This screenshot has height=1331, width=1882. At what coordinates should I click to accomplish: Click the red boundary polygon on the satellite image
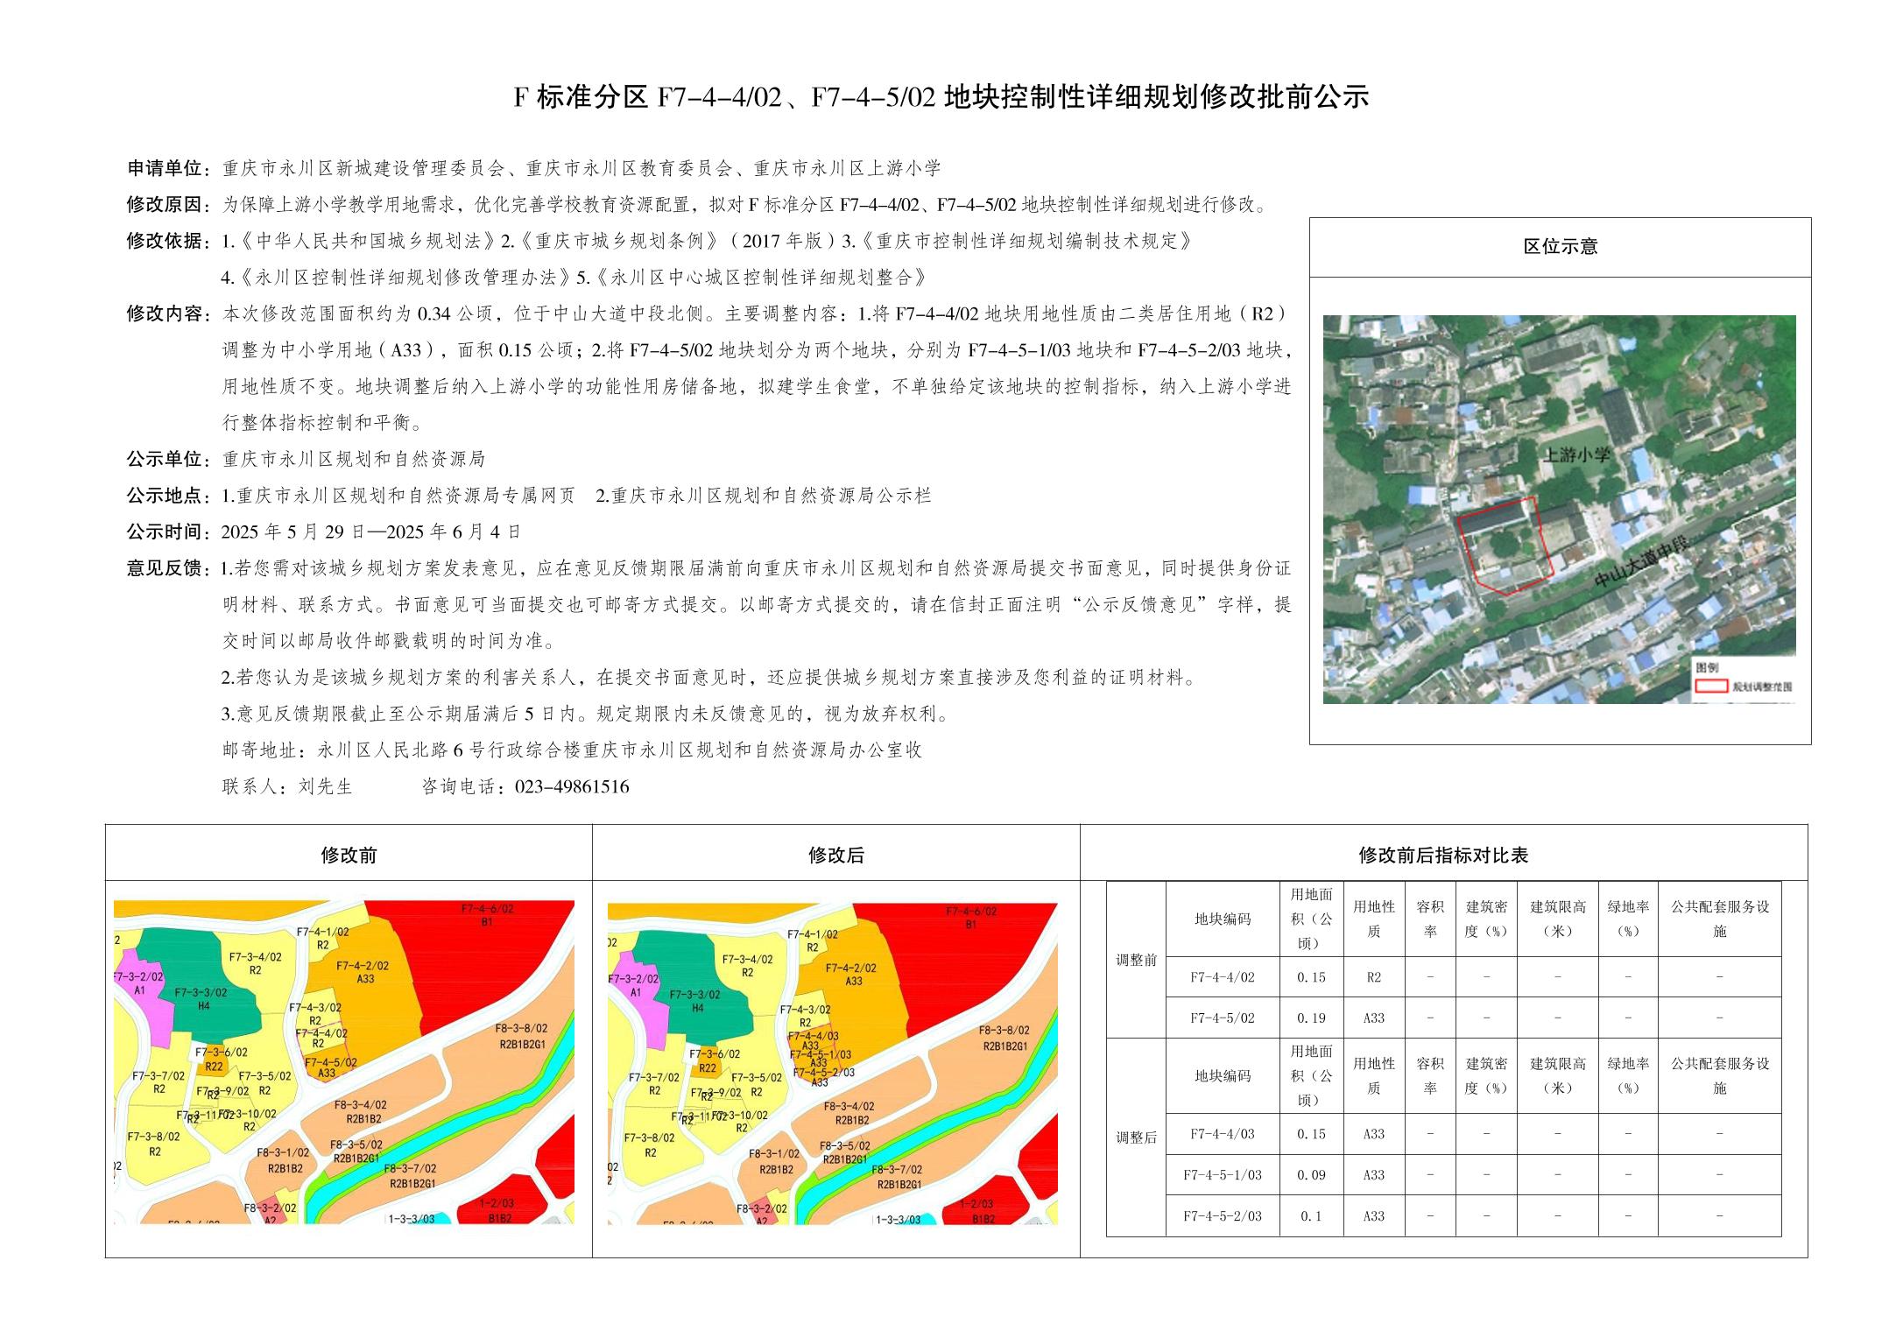(x=1505, y=546)
